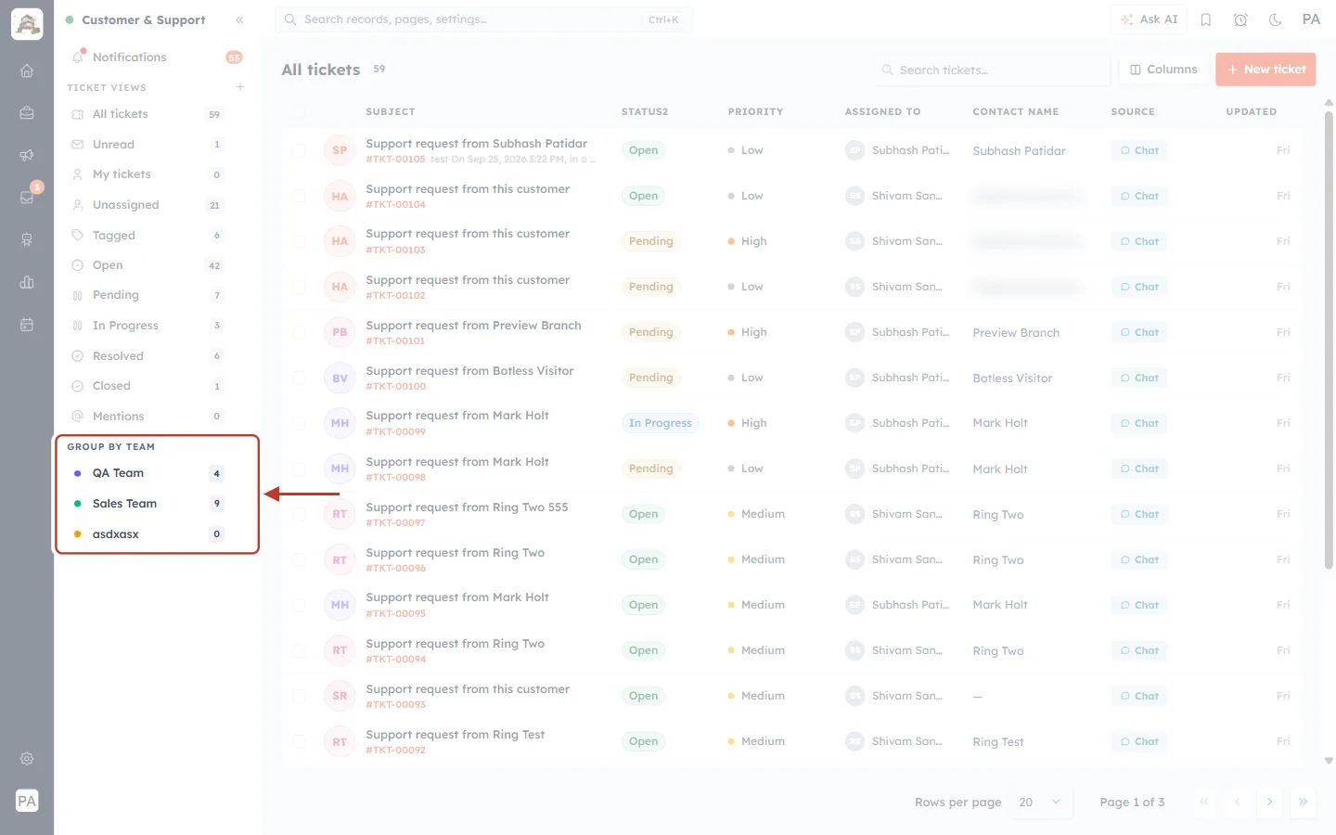The width and height of the screenshot is (1336, 835).
Task: Select the Unassigned ticket view
Action: 148,205
